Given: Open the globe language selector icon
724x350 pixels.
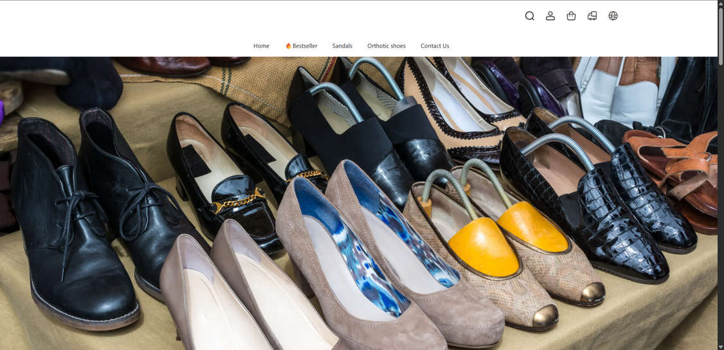Looking at the screenshot, I should coord(613,16).
